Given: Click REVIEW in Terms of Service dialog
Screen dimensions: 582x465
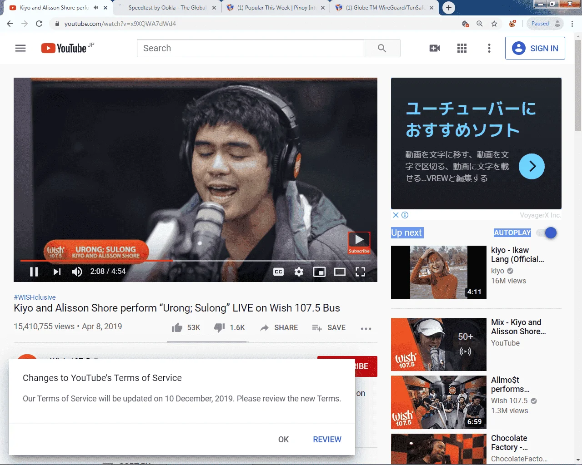Looking at the screenshot, I should click(x=327, y=439).
